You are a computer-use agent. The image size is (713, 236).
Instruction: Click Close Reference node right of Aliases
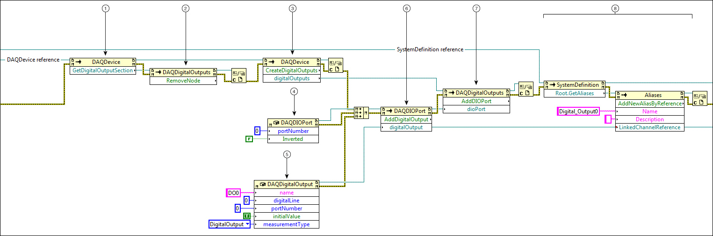[x=699, y=98]
